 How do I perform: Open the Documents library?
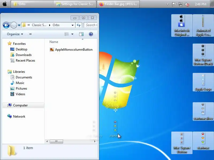(x=24, y=77)
